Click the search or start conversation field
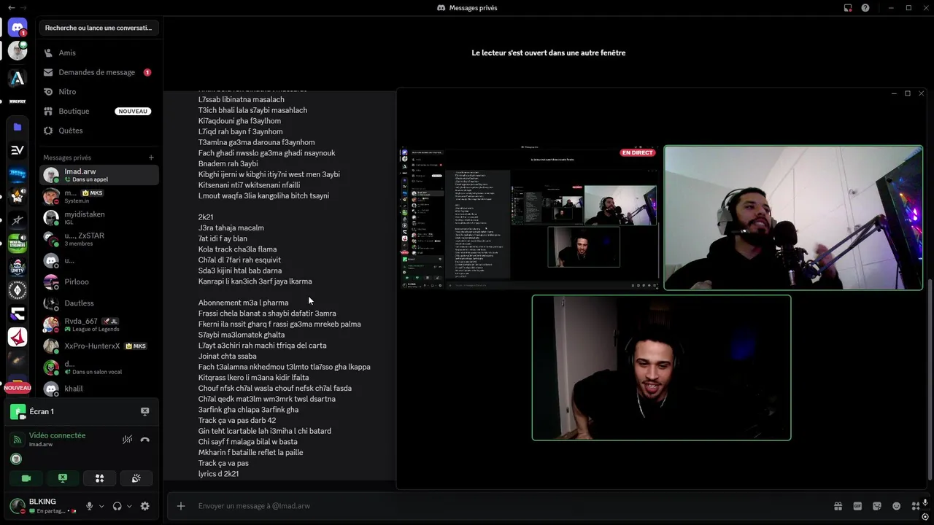 pos(99,28)
